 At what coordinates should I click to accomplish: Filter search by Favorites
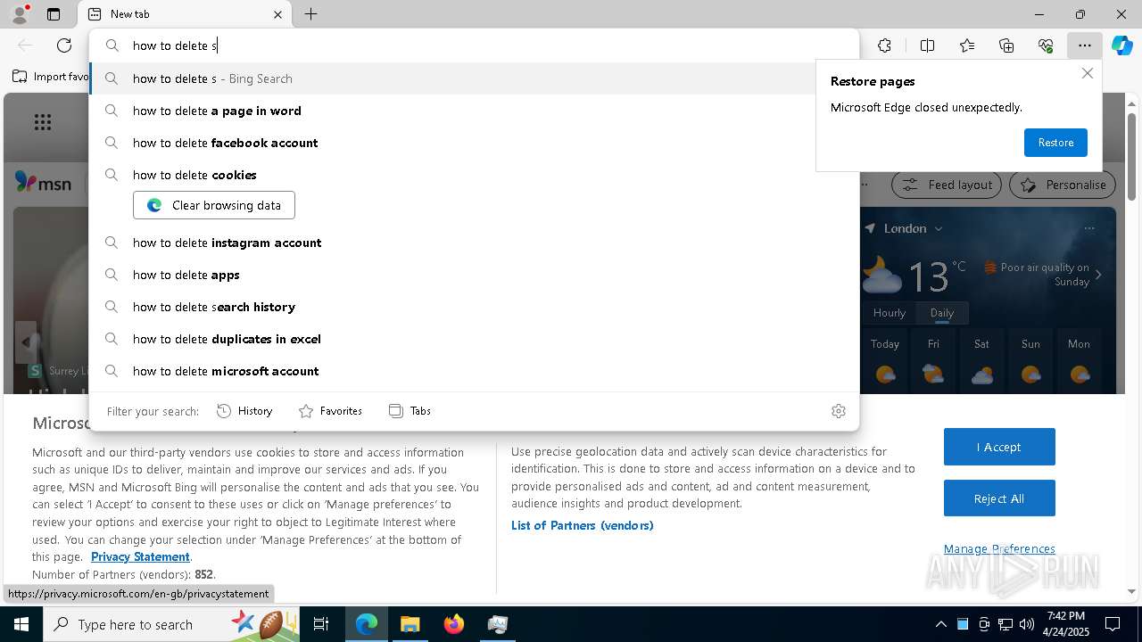(330, 411)
